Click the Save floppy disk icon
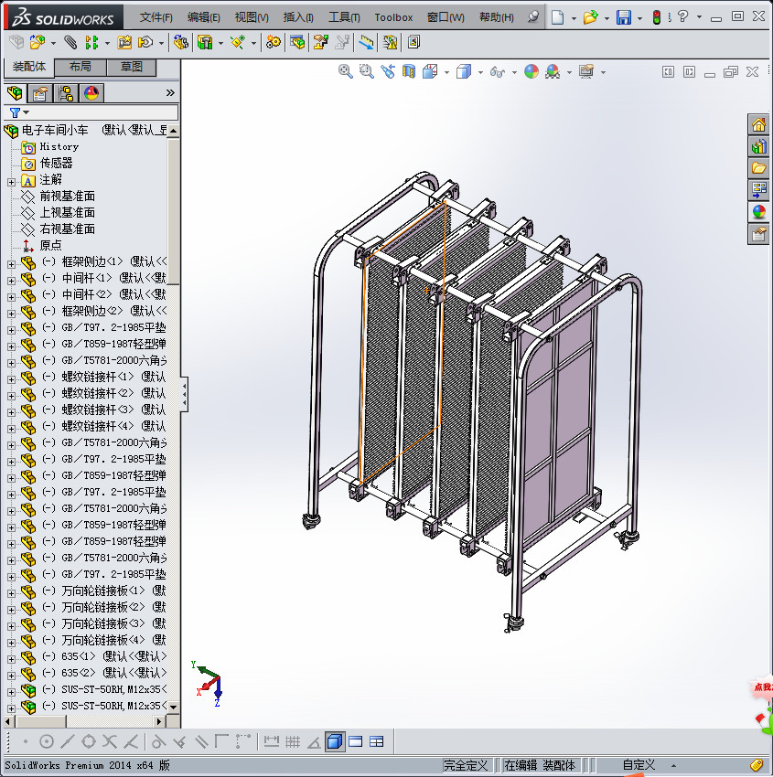The height and width of the screenshot is (777, 773). [624, 17]
